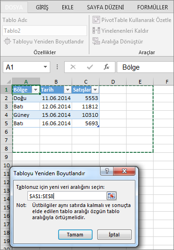Select row 6 header
The image size is (174, 250).
[7, 132]
